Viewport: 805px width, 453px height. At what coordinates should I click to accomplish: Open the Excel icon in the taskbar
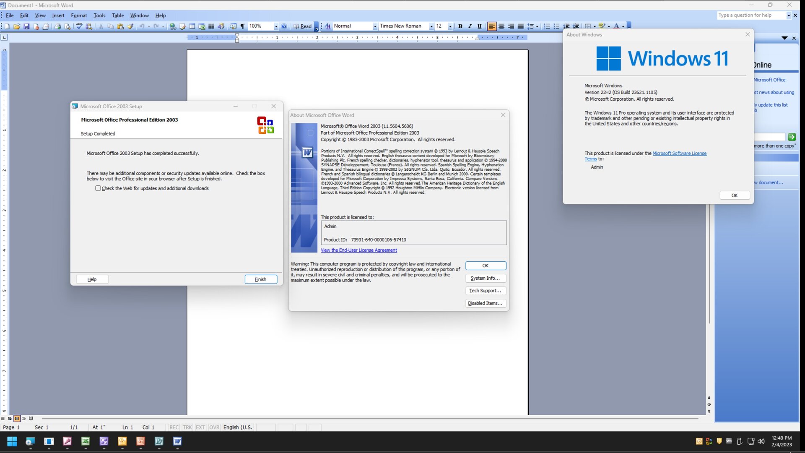click(x=86, y=441)
